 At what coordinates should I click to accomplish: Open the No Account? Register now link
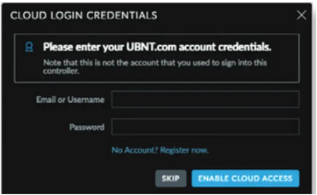click(x=160, y=150)
